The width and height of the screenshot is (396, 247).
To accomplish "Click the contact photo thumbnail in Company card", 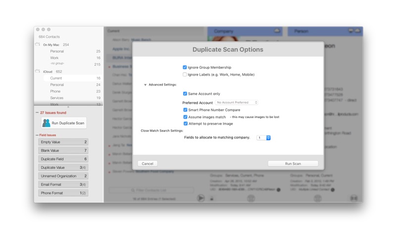I will [224, 39].
